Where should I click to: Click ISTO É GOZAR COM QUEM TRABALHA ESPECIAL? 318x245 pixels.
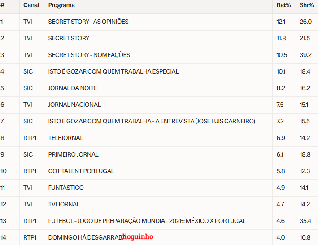click(113, 71)
